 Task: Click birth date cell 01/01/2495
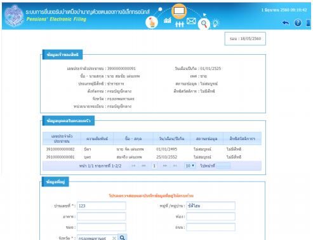(166, 149)
